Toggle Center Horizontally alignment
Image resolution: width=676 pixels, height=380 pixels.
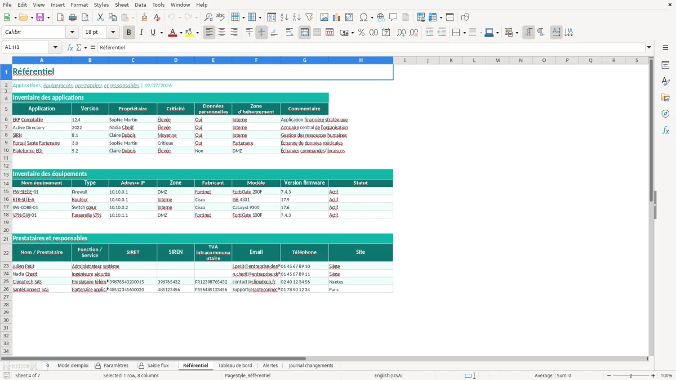[221, 33]
